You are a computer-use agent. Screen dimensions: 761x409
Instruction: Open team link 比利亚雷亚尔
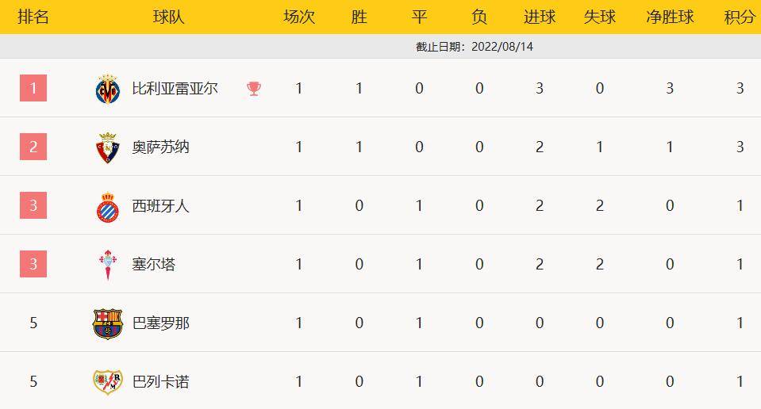175,89
